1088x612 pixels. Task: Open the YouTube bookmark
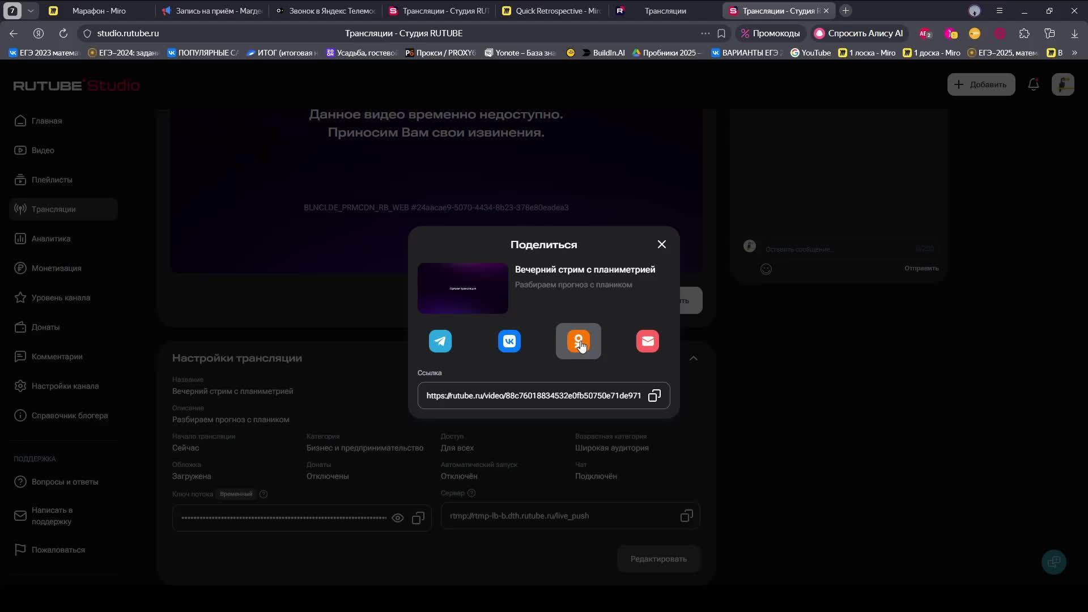pyautogui.click(x=810, y=53)
